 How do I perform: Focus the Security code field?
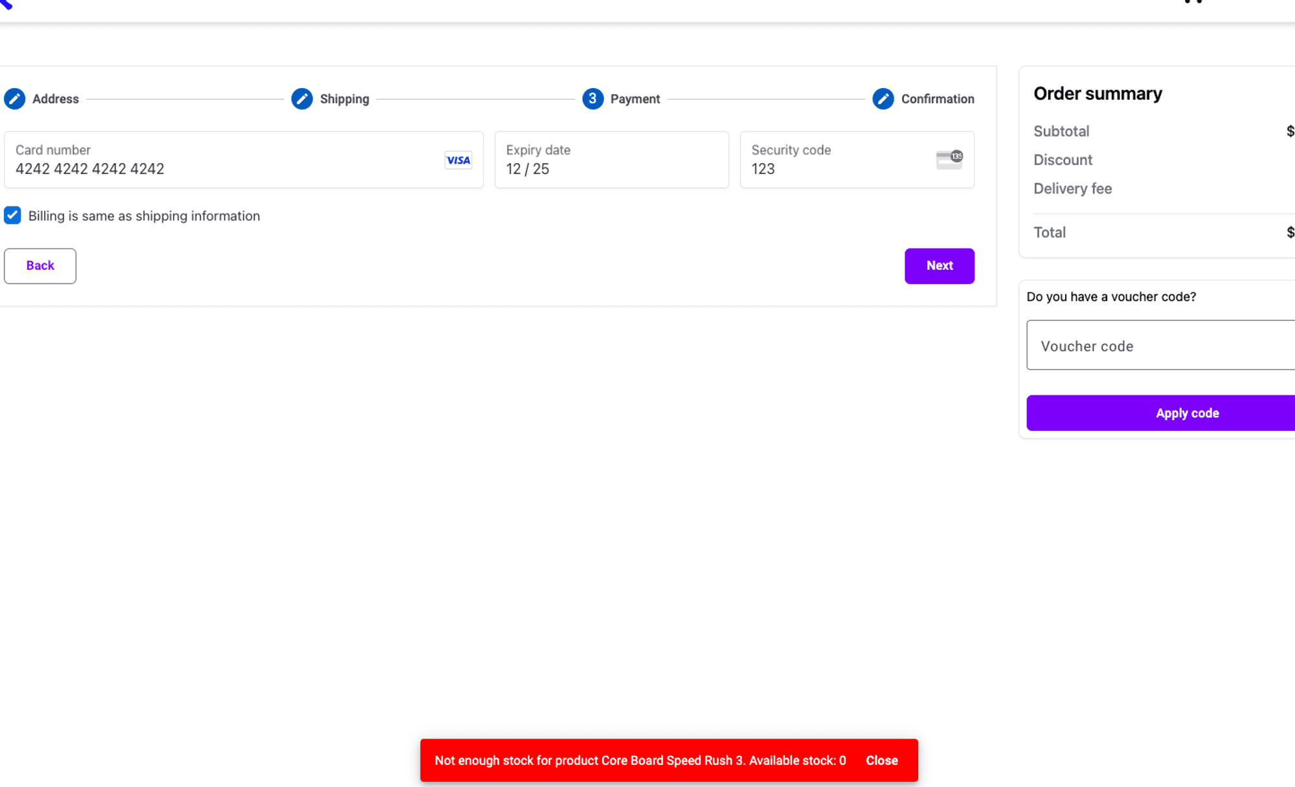(x=835, y=169)
